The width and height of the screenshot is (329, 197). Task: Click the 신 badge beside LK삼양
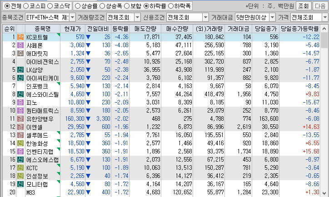point(20,70)
